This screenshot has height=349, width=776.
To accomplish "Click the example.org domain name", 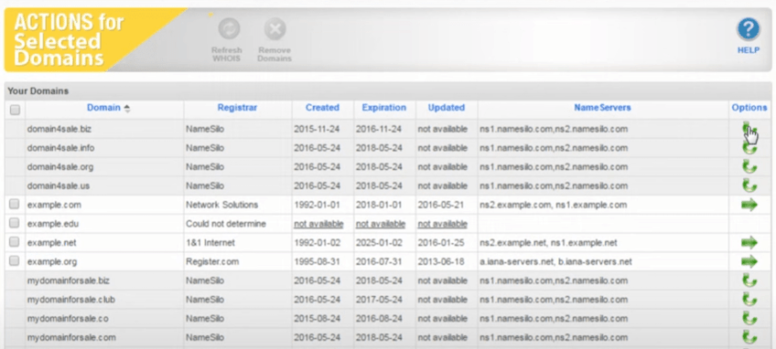I will pos(52,261).
